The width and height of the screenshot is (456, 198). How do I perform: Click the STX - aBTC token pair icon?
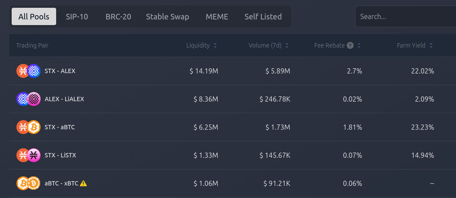28,127
